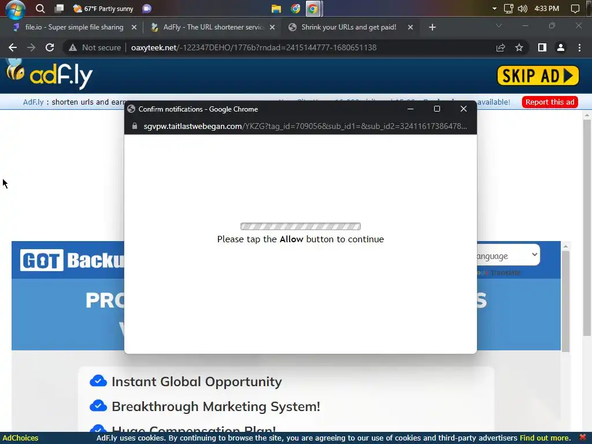The image size is (592, 444).
Task: Open taskbar search magnifier
Action: click(x=40, y=9)
